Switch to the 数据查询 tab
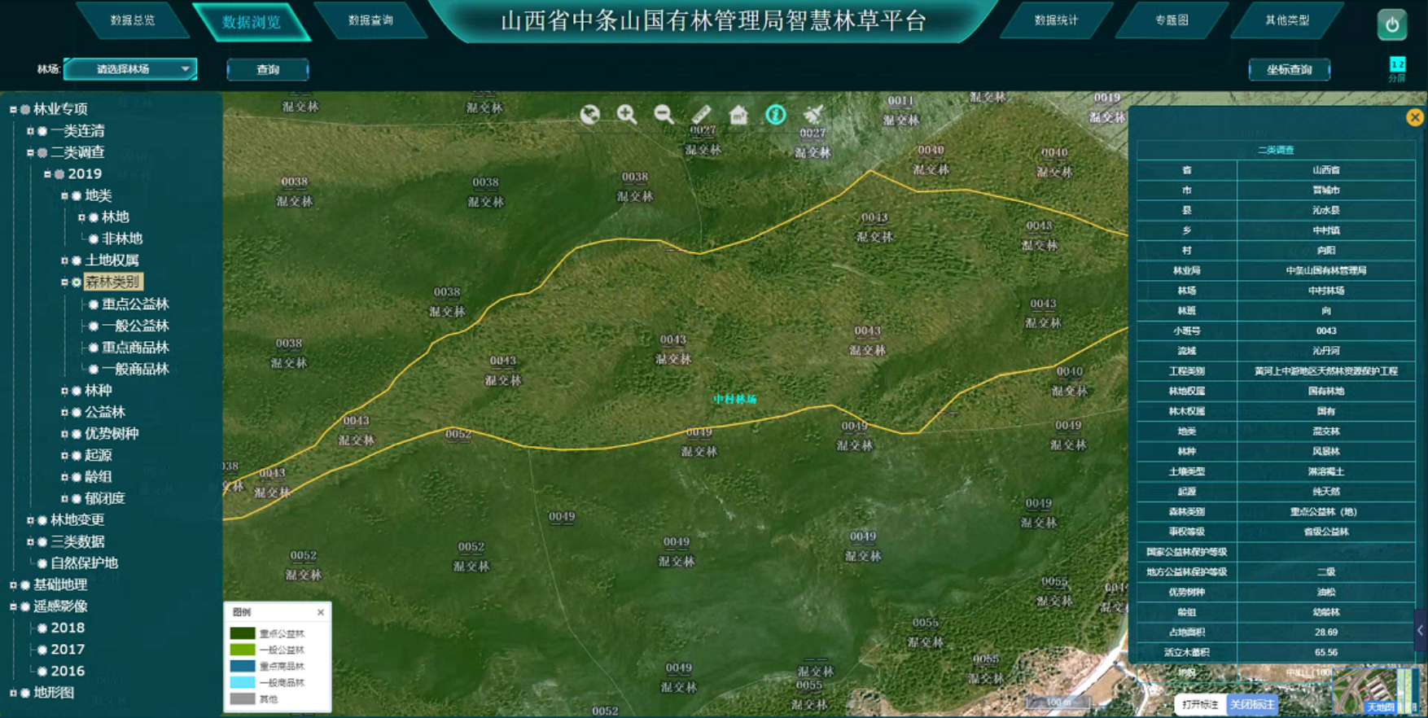This screenshot has height=718, width=1428. (x=370, y=20)
